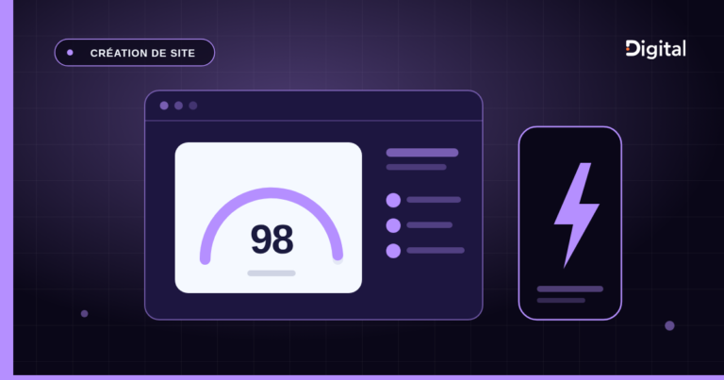Click the 98 score value in the gauge

pos(271,240)
